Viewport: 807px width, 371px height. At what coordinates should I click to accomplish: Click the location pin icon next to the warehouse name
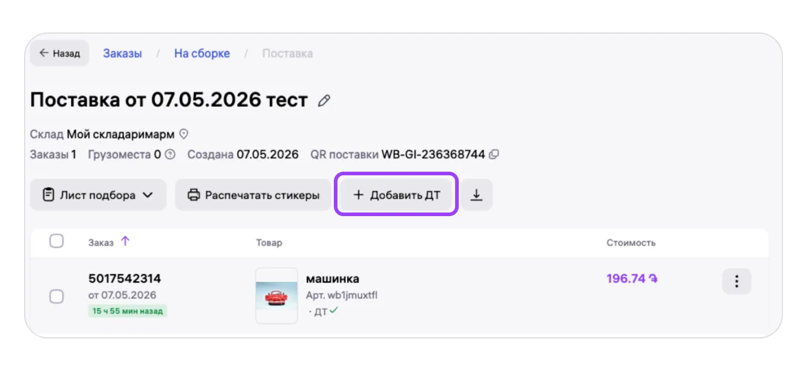[184, 134]
